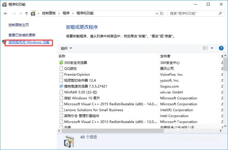Screen dimensions: 228x150
Task: Click the control panel icon in address bar
Action: 33,13
